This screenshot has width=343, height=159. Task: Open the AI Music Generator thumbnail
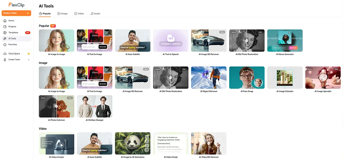point(285,41)
